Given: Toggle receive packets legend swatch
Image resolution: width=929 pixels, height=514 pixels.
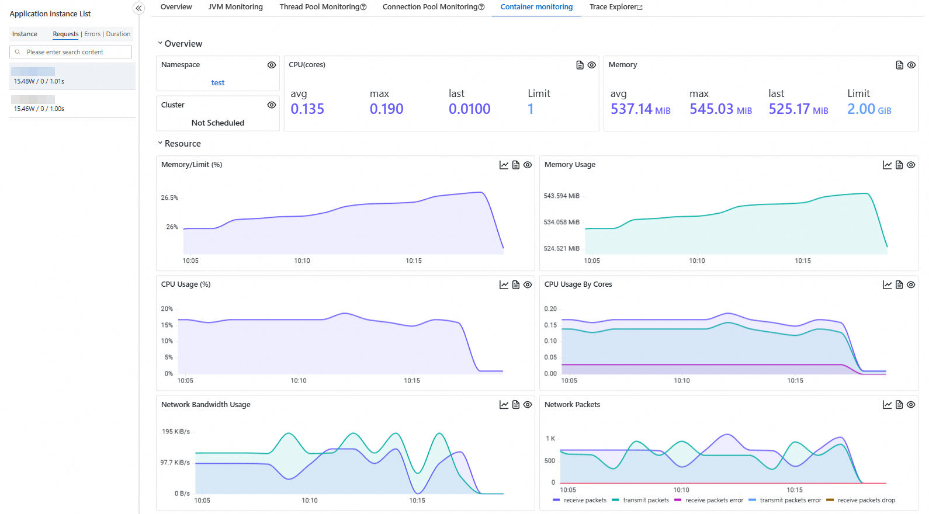Looking at the screenshot, I should click(x=556, y=501).
